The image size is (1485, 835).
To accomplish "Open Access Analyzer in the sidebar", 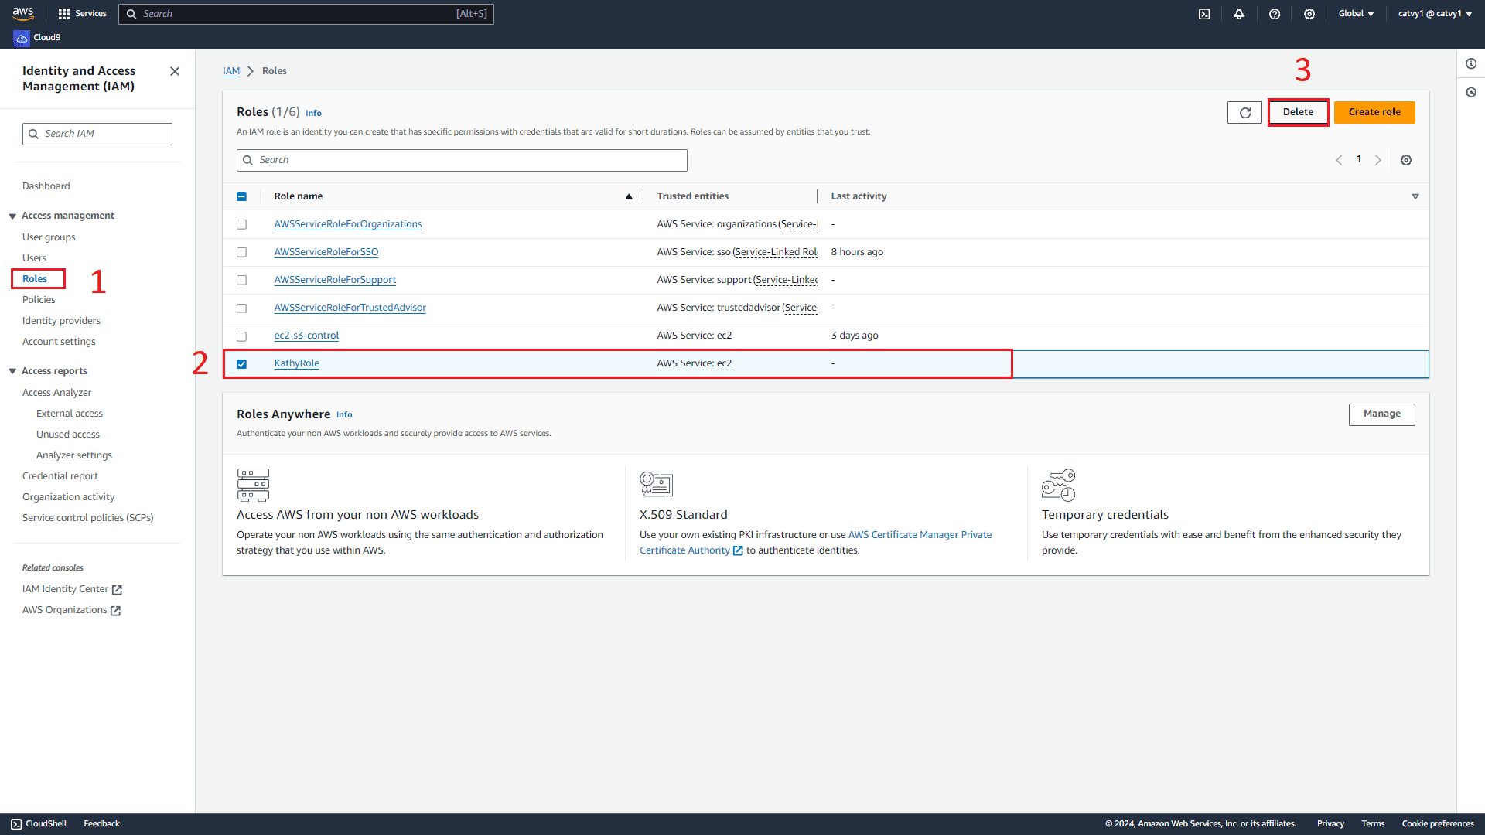I will pyautogui.click(x=56, y=393).
